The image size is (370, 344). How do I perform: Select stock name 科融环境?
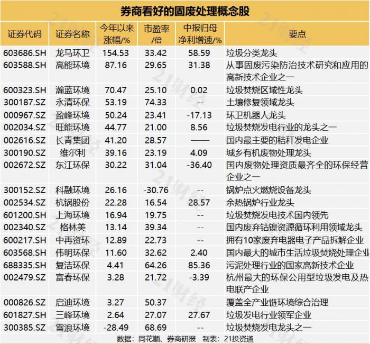[72, 190]
